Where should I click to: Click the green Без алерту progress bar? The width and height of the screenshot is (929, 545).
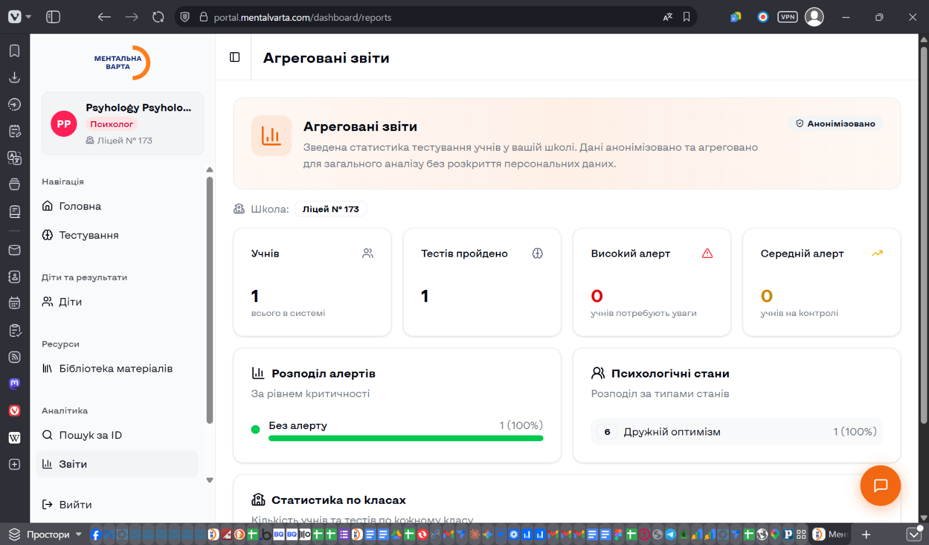click(x=406, y=438)
